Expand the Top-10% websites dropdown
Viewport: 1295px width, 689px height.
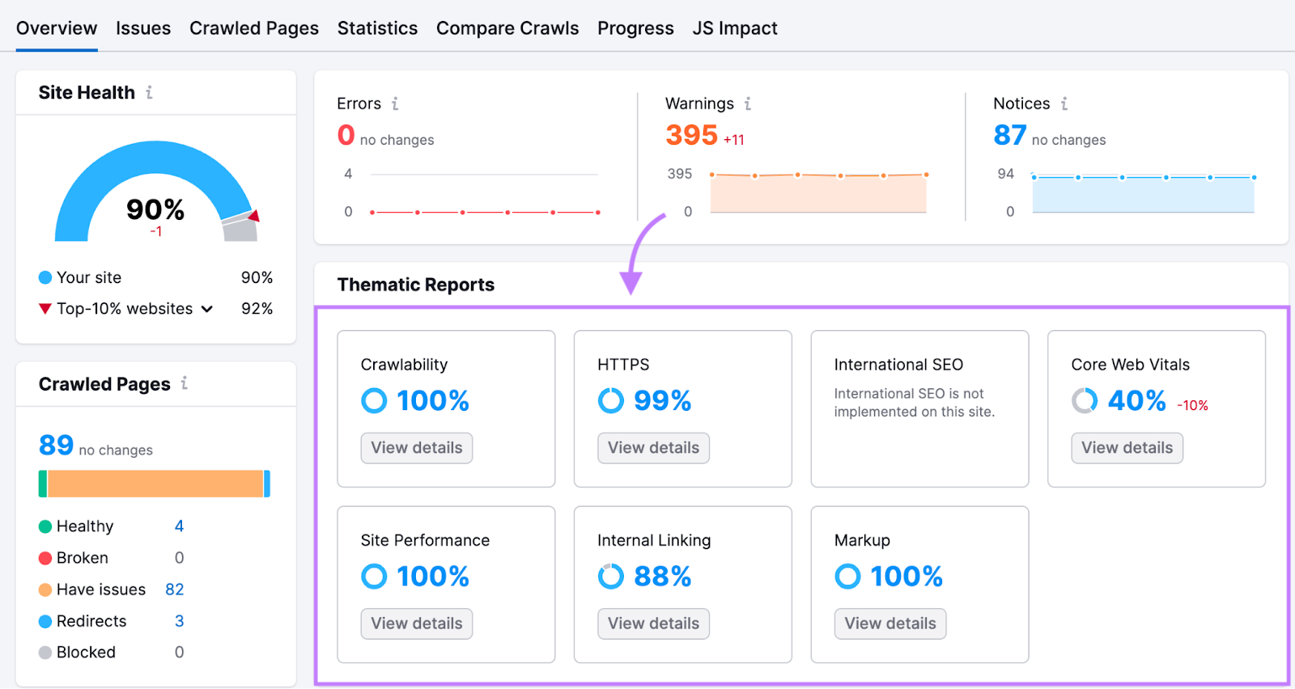[207, 309]
